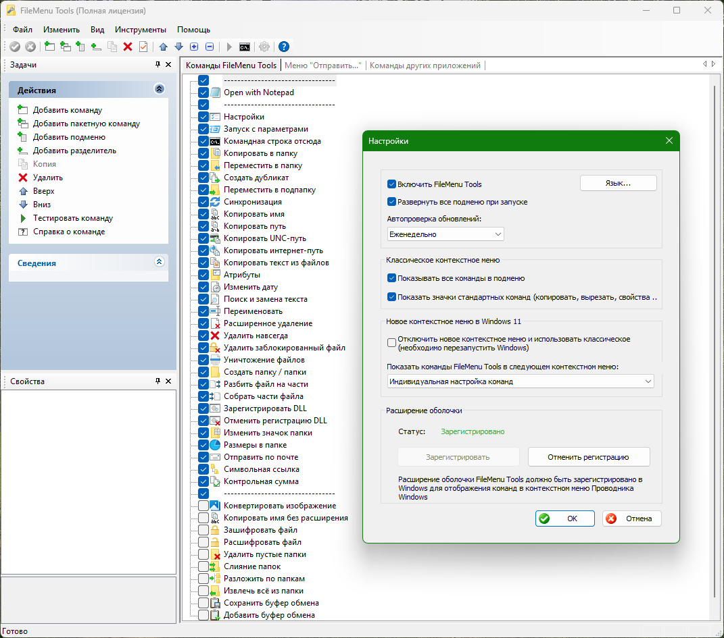Click the blue down arrow toolbar icon
The width and height of the screenshot is (724, 638).
click(179, 47)
